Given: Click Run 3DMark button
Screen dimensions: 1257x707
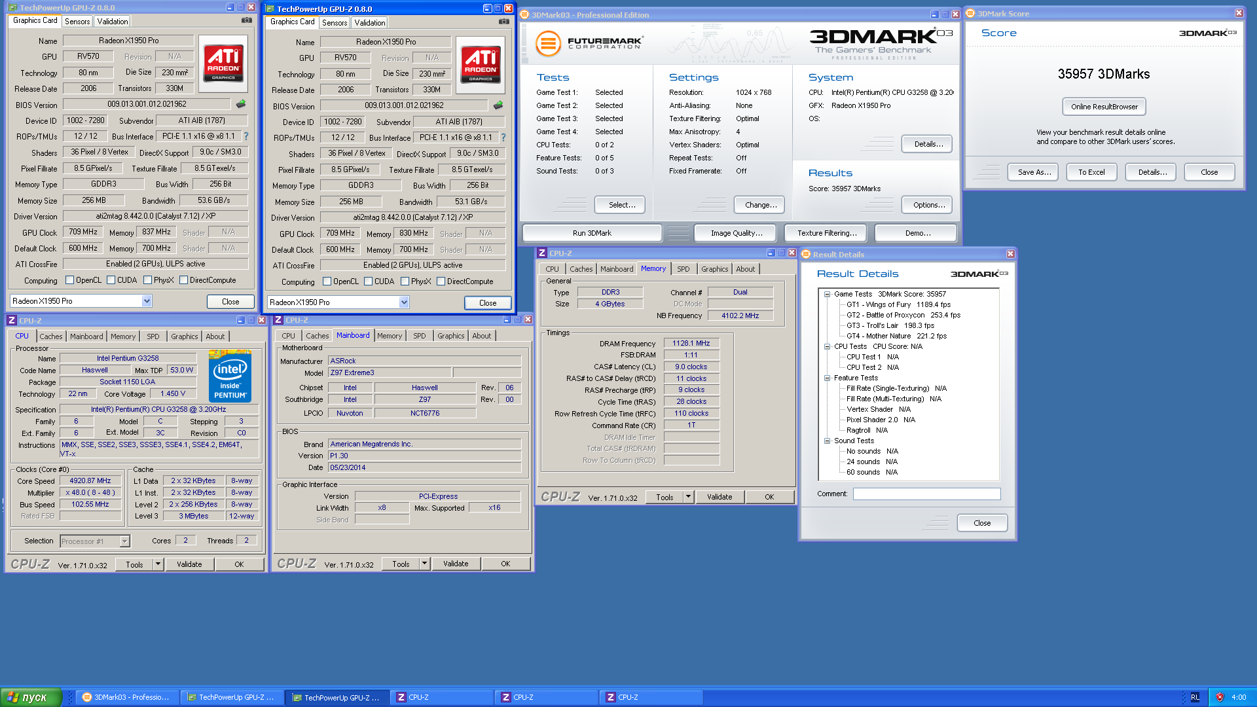Looking at the screenshot, I should tap(592, 233).
